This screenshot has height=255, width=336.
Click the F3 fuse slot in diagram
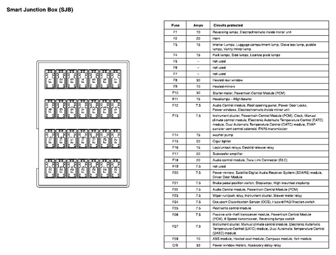click(x=72, y=80)
